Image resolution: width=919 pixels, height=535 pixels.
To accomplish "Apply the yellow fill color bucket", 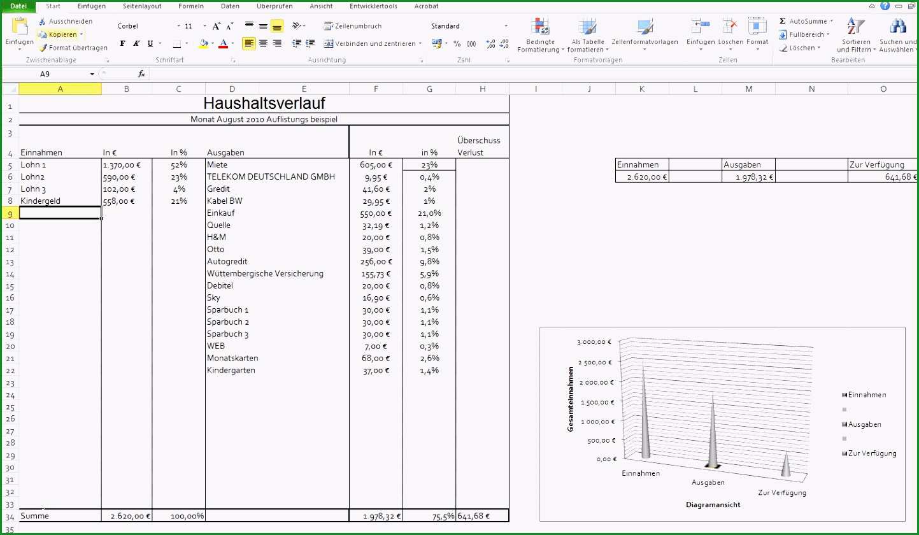I will [x=203, y=43].
